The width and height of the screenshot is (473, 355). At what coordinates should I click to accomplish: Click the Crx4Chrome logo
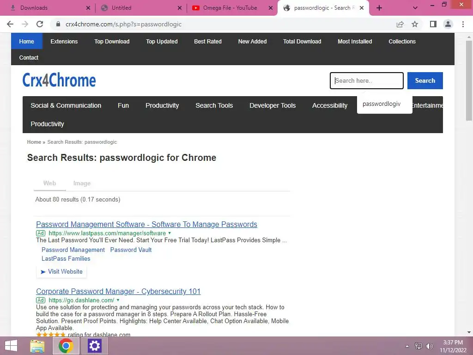pyautogui.click(x=59, y=80)
